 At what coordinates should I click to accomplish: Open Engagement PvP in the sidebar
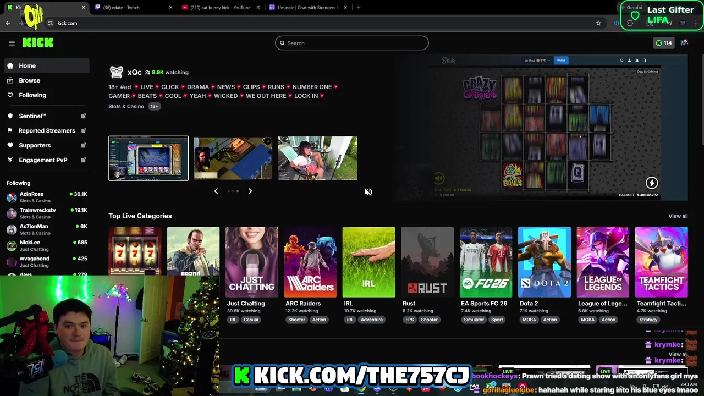[x=46, y=160]
